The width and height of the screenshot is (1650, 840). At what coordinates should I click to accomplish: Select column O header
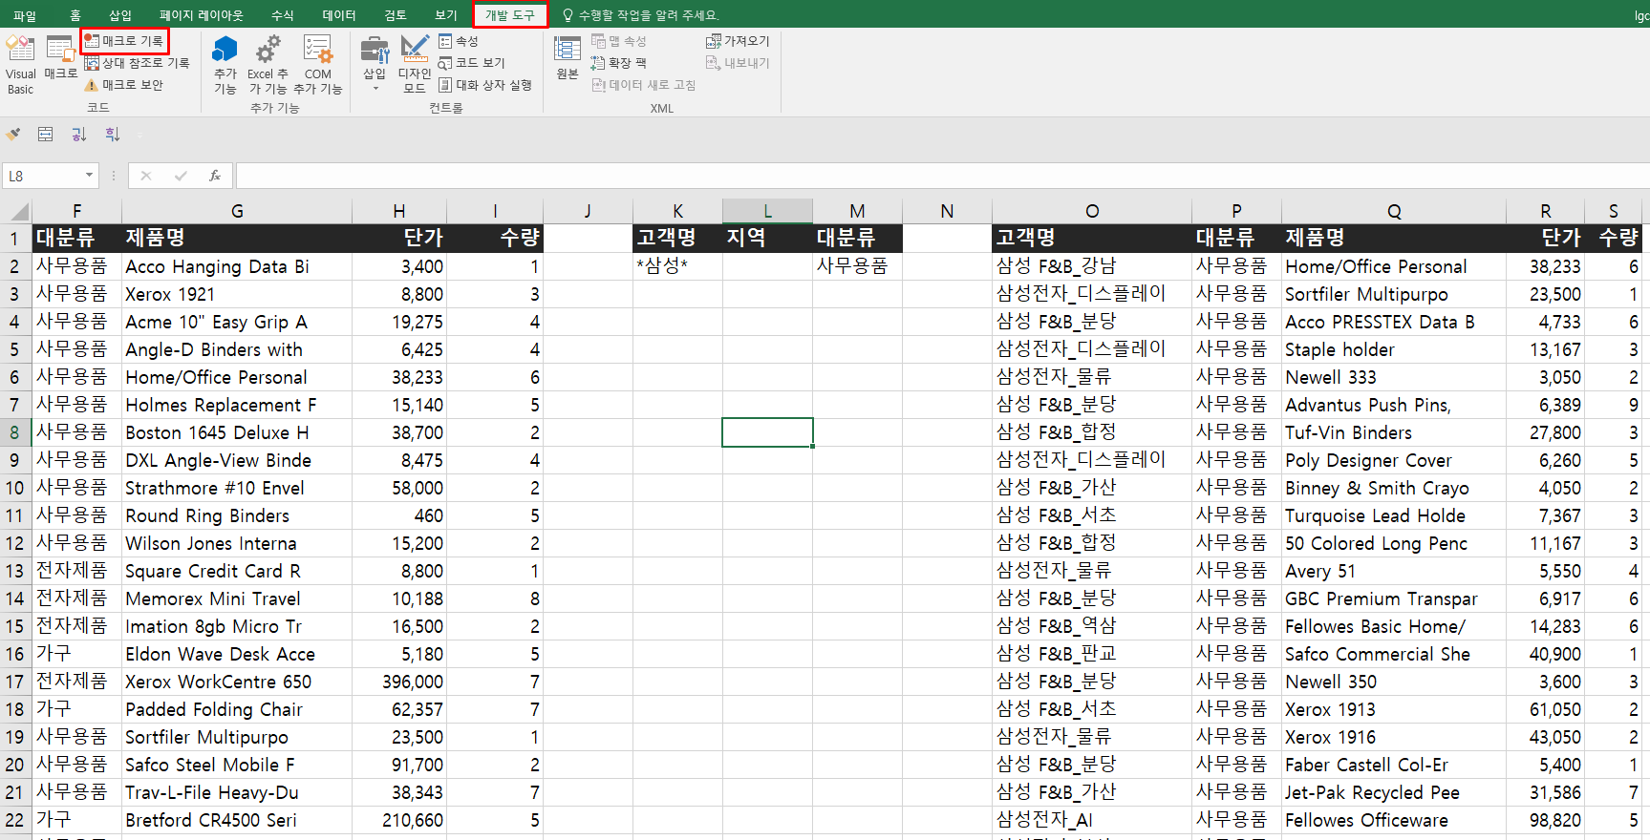click(1092, 211)
